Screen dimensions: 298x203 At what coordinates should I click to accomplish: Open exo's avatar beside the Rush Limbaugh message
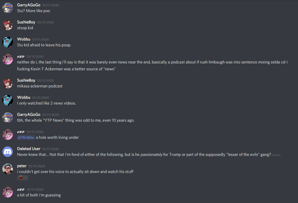[x=8, y=59]
